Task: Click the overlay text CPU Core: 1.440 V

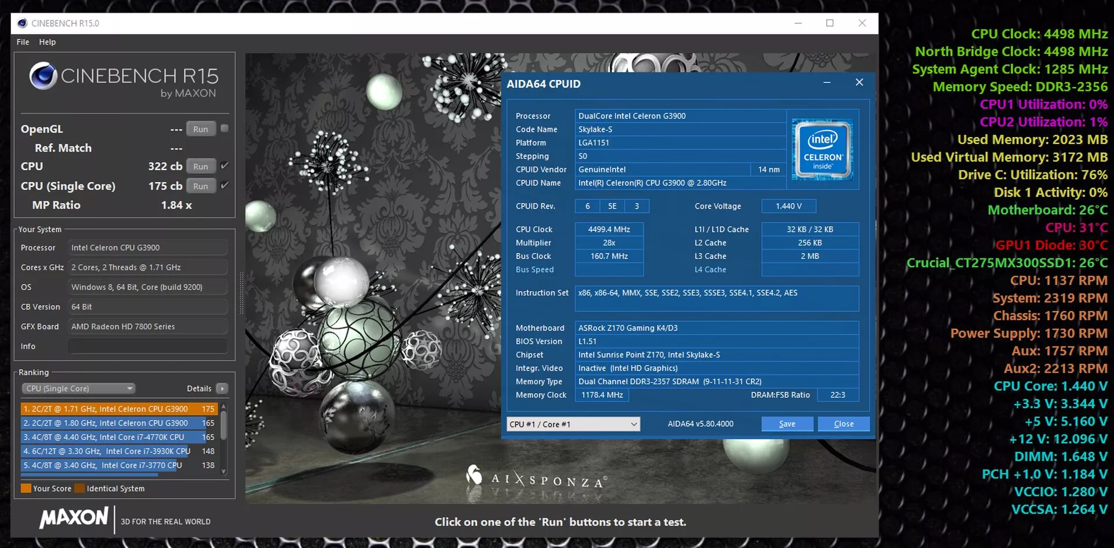Action: [1051, 386]
